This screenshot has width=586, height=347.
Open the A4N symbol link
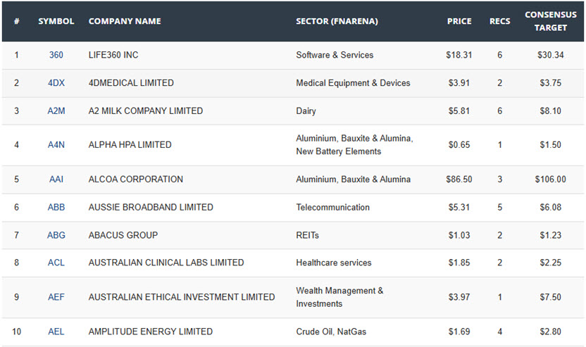pyautogui.click(x=56, y=144)
